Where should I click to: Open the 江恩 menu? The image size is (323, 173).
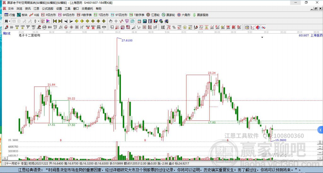(36, 8)
